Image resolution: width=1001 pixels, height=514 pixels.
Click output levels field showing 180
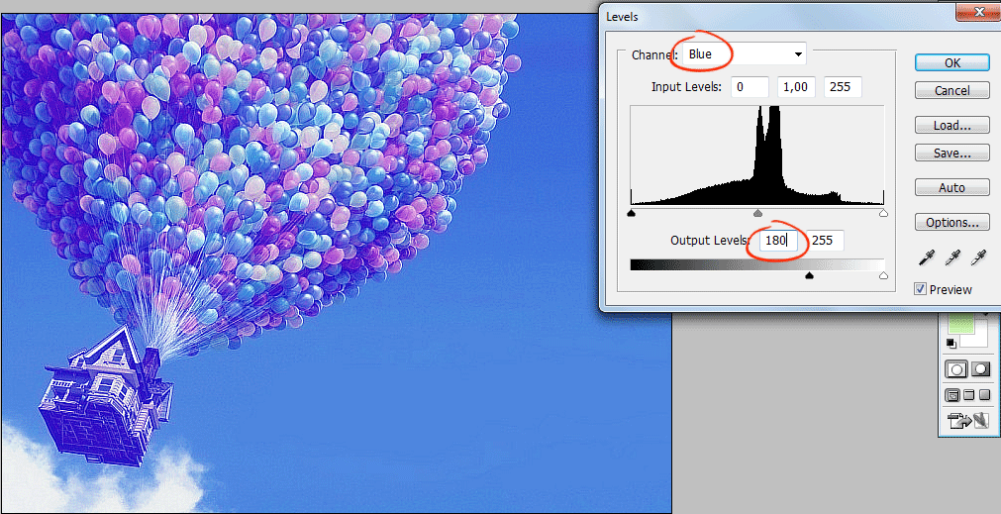pos(778,241)
